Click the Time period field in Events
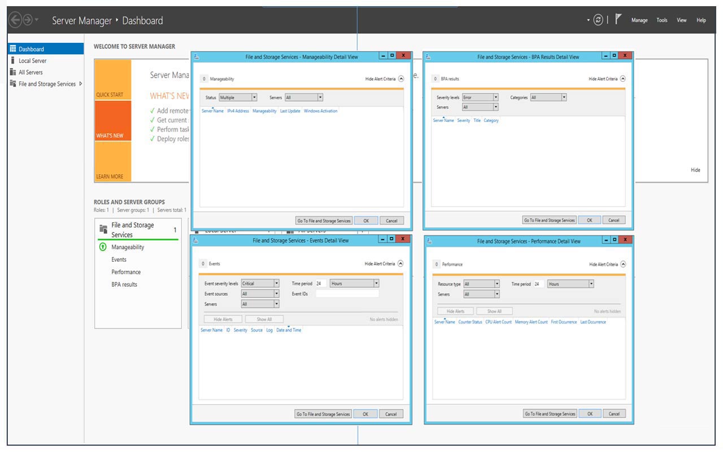723x452 pixels. (x=321, y=283)
